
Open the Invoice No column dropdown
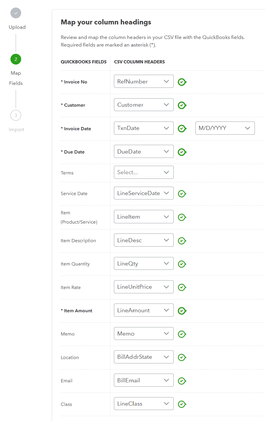click(x=144, y=81)
